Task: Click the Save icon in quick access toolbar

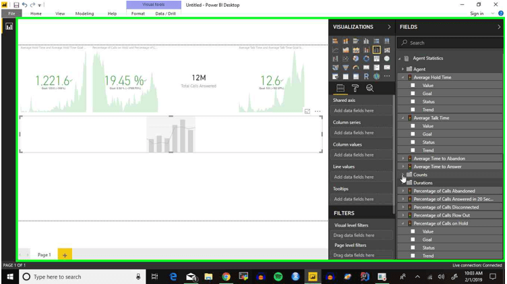Action: pos(16,5)
